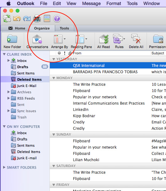Click the Redo arrow icon
Image resolution: width=166 pixels, height=191 pixels.
27,19
